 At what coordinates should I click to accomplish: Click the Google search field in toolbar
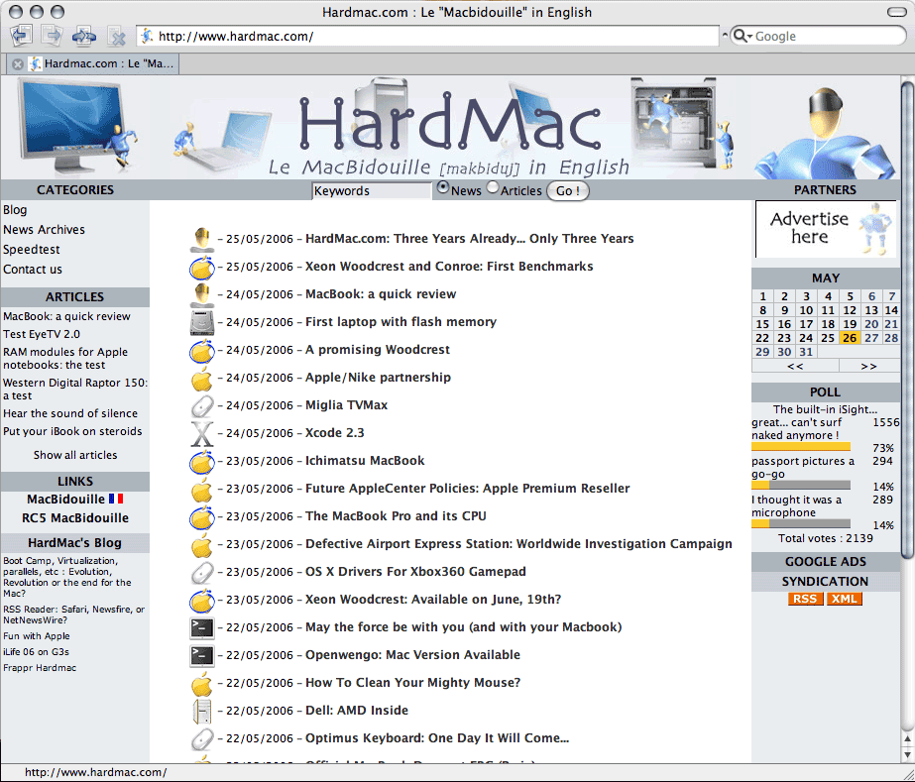(x=818, y=36)
